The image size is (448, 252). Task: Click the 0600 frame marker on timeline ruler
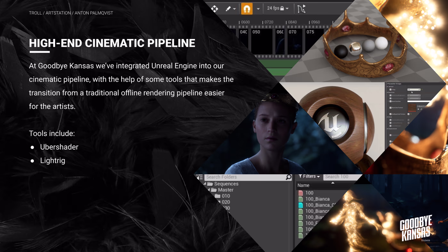(x=245, y=22)
